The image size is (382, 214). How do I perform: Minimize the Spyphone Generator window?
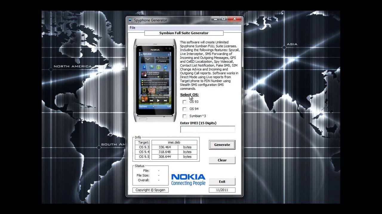coord(215,19)
